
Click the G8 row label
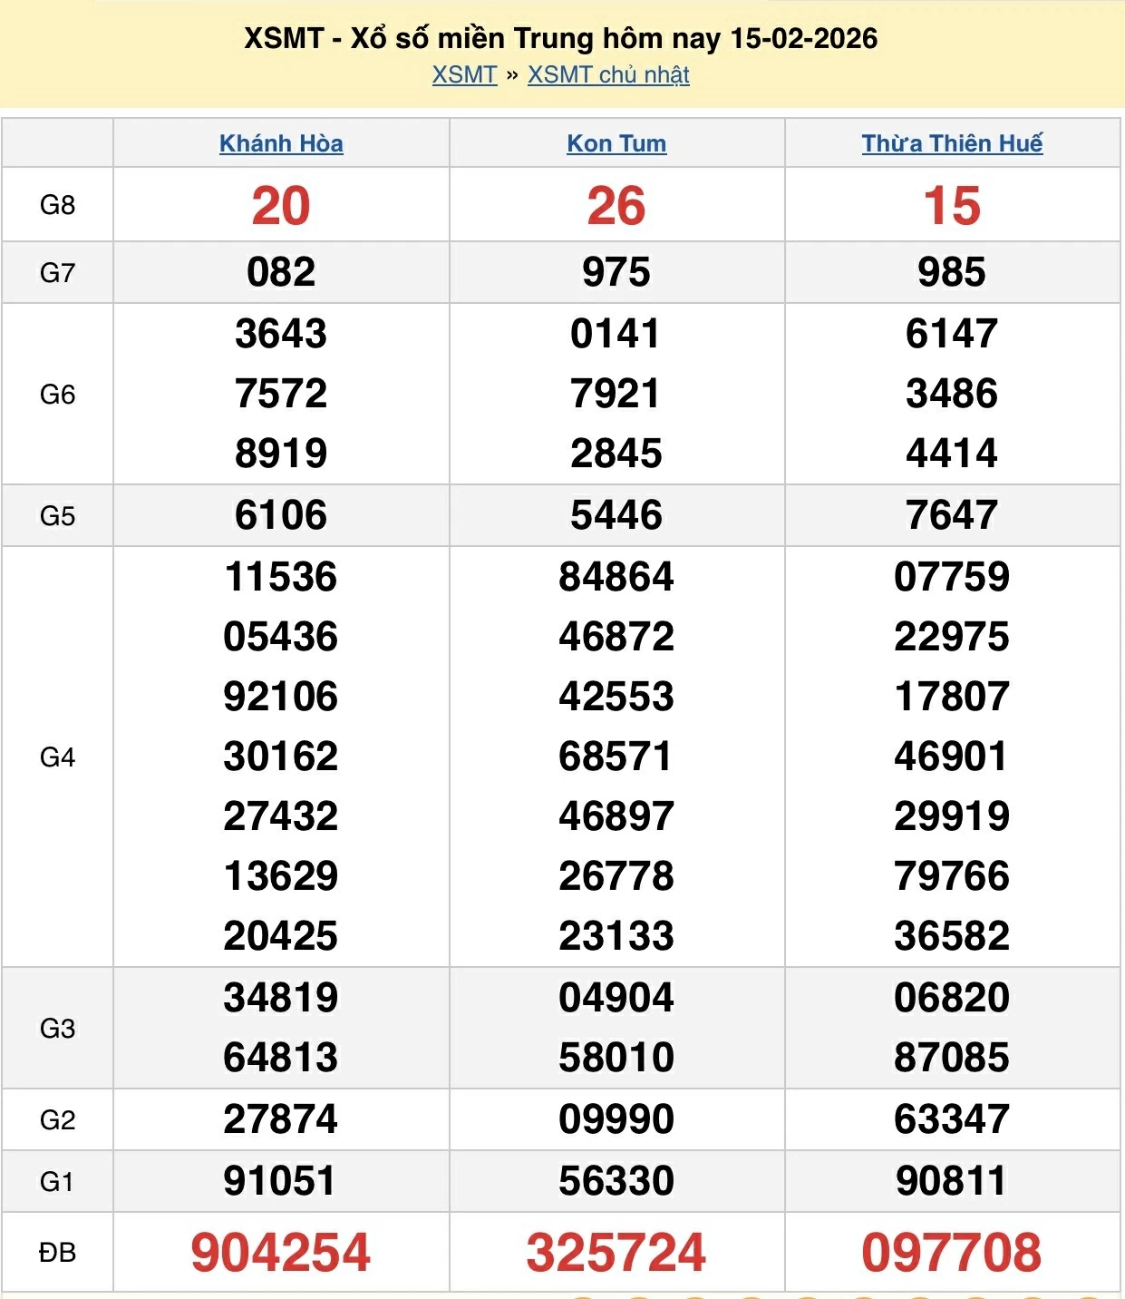[57, 205]
